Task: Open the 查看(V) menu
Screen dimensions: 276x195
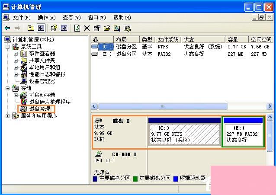Action: 72,18
